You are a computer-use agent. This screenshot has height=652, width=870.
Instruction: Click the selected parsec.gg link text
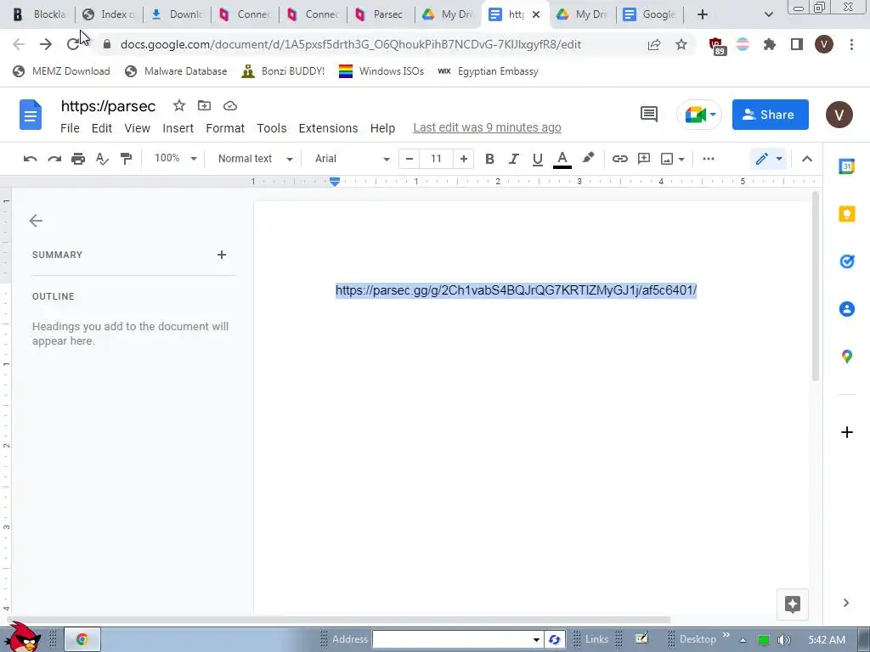[516, 290]
